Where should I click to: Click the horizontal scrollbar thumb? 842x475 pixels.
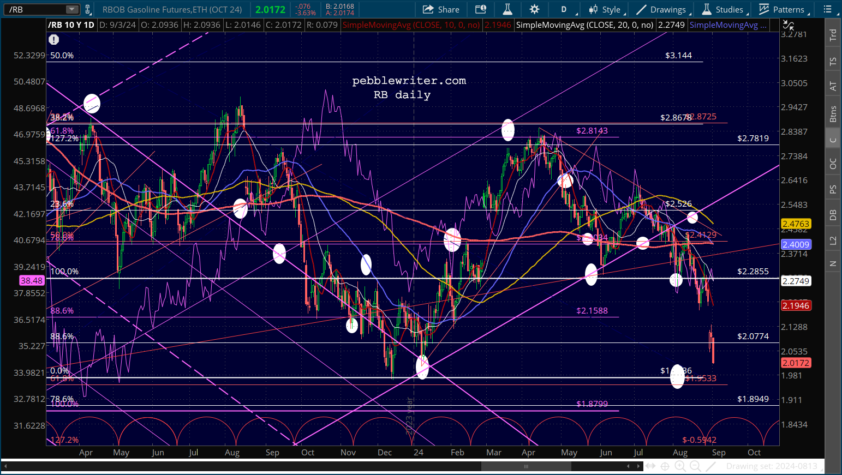(x=526, y=466)
